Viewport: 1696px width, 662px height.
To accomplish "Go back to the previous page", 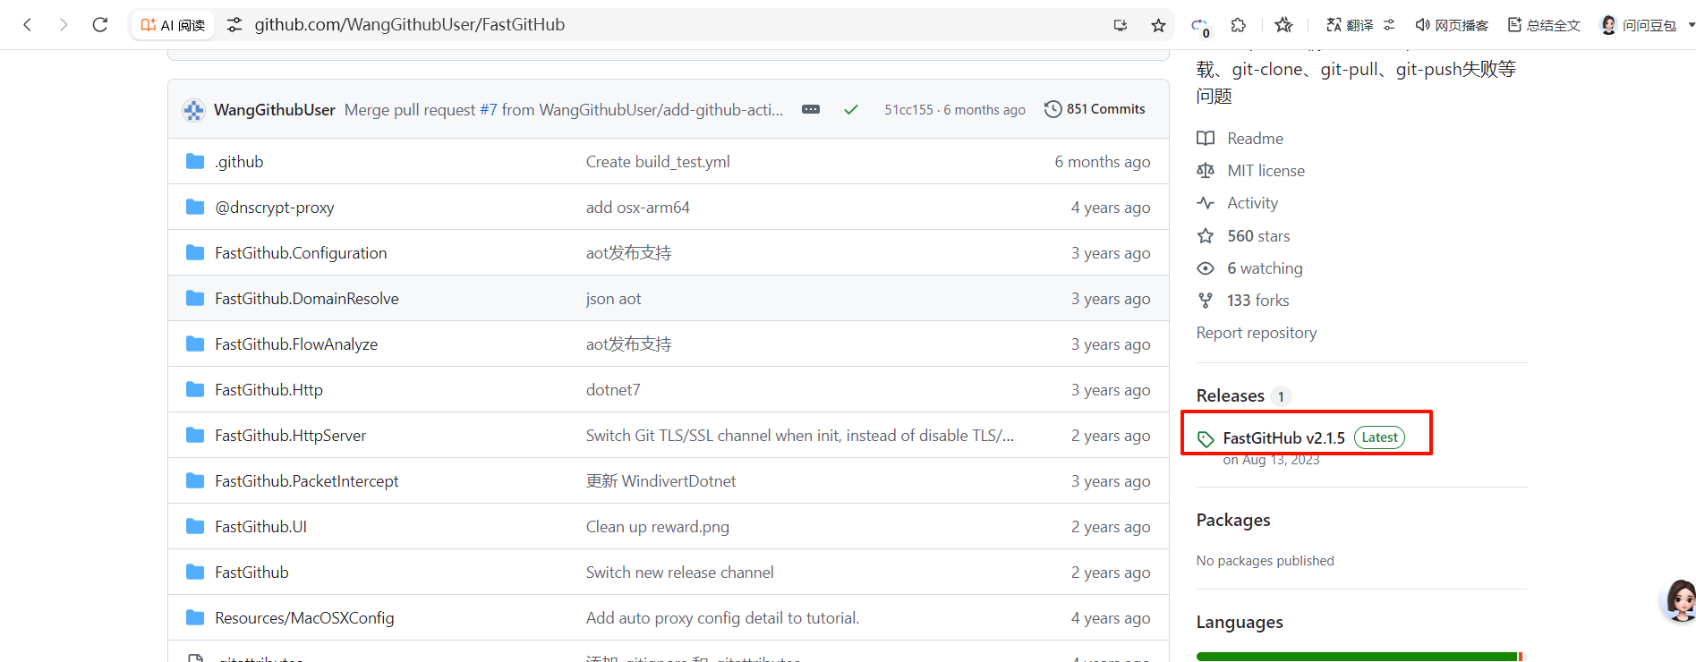I will (x=28, y=25).
